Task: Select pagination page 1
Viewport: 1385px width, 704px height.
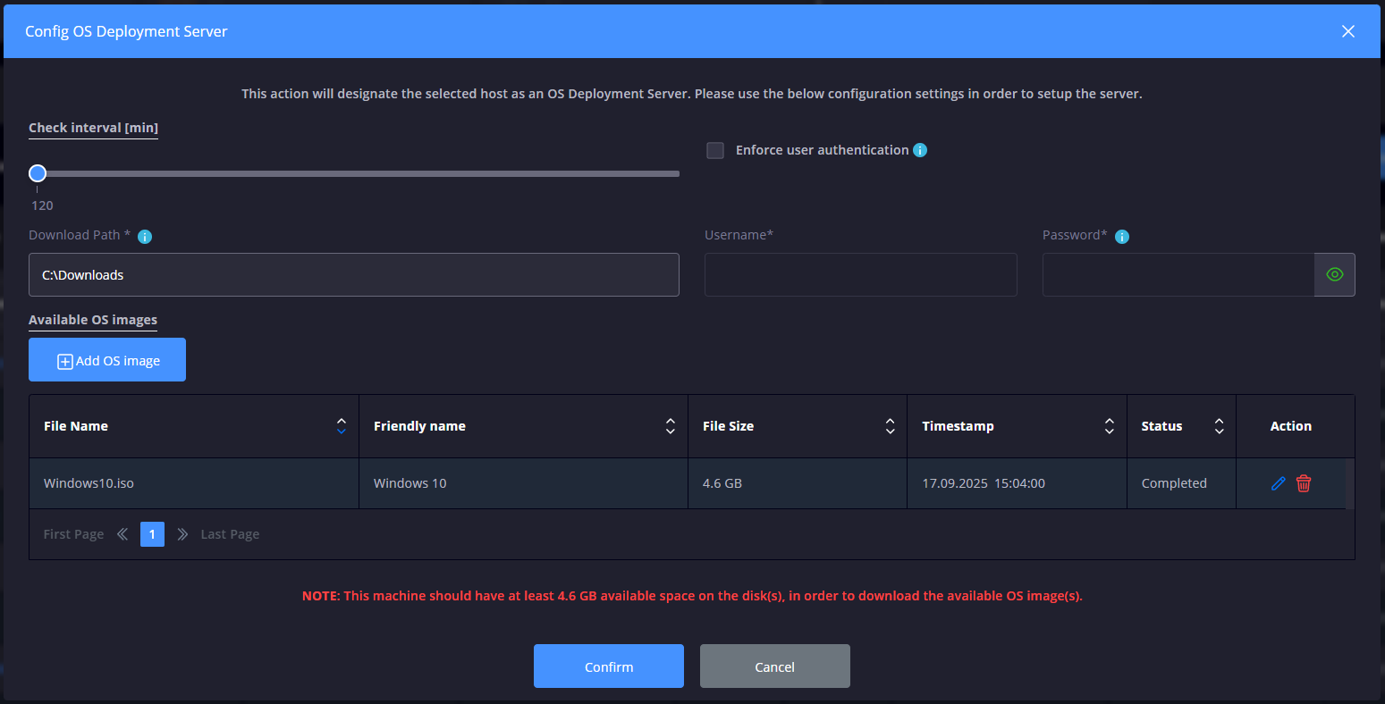Action: (152, 533)
